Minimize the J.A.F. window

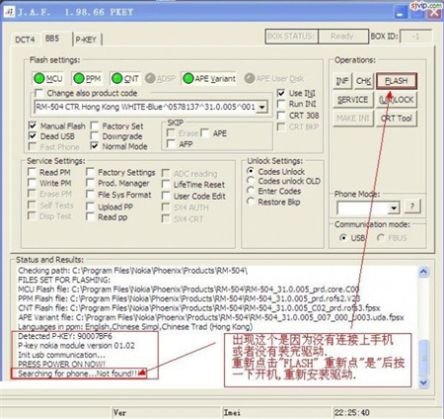[x=400, y=13]
